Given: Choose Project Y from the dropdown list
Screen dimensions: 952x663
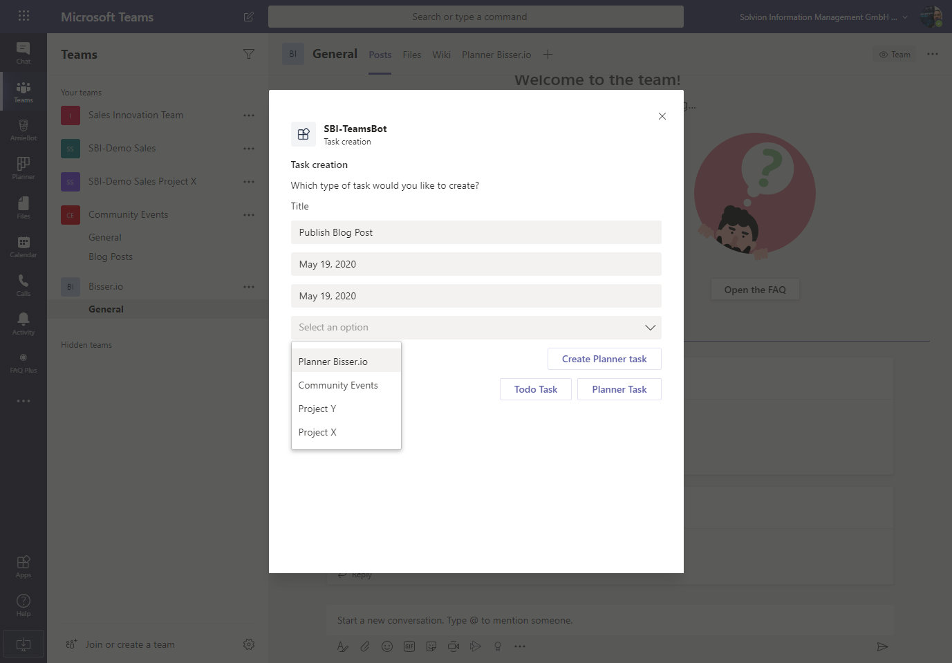Looking at the screenshot, I should [x=346, y=409].
